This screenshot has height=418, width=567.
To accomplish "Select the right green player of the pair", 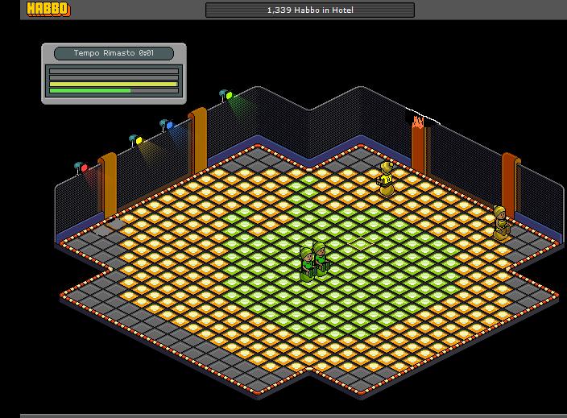I will point(321,259).
